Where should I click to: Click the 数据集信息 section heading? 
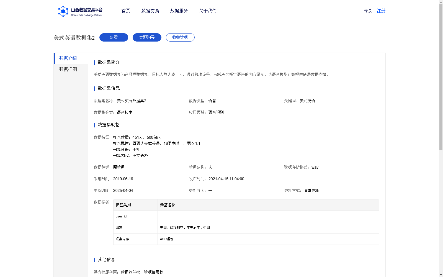point(109,88)
